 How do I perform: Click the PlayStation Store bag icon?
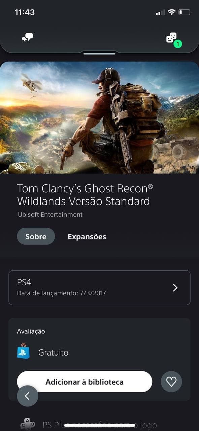(x=23, y=352)
